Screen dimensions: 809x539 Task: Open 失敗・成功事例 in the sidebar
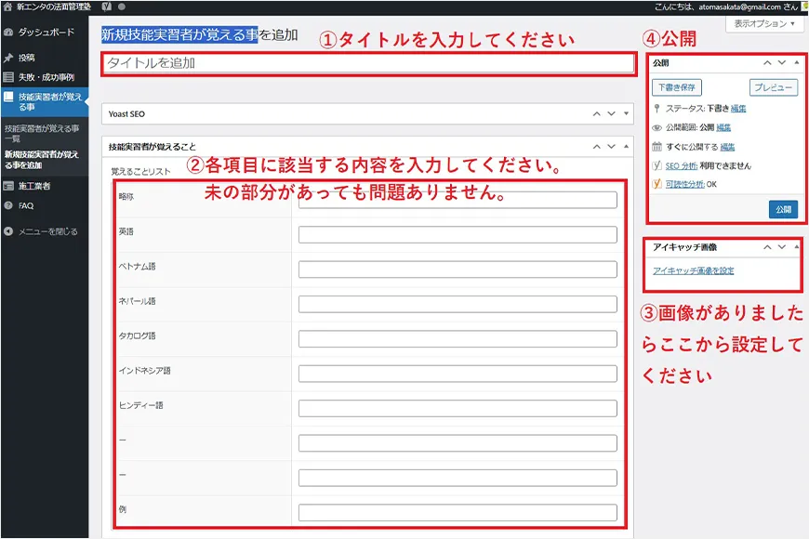click(46, 77)
